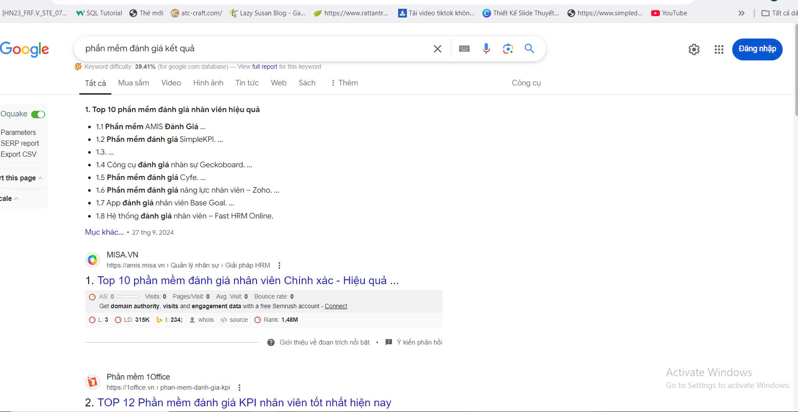Click the voice search microphone icon
Image resolution: width=798 pixels, height=412 pixels.
point(486,49)
